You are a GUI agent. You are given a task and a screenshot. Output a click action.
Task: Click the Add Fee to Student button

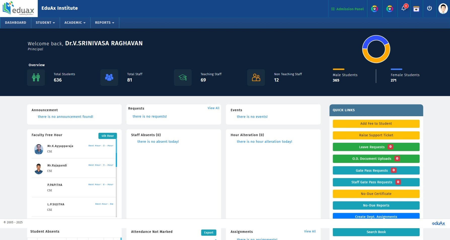pyautogui.click(x=376, y=124)
